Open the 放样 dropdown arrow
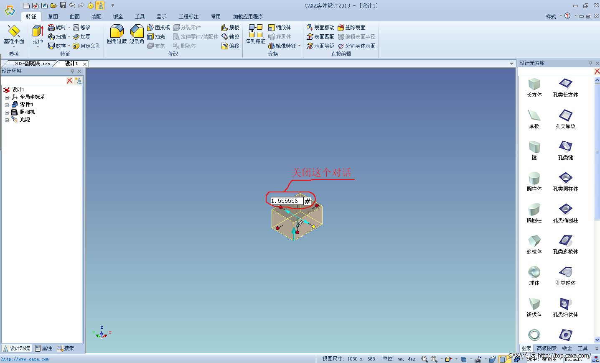This screenshot has width=600, height=363. coord(69,46)
